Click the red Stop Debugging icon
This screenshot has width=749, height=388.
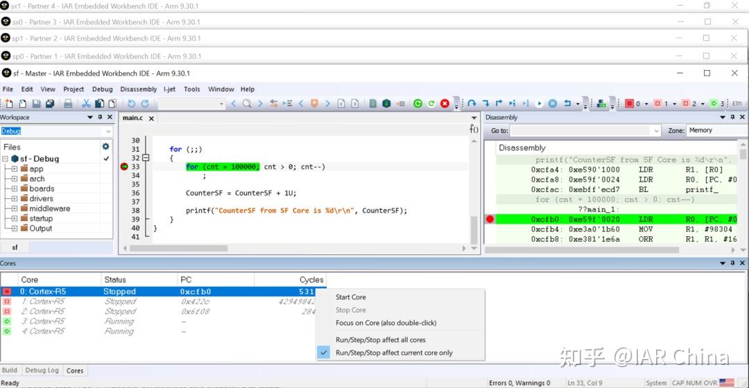click(445, 103)
